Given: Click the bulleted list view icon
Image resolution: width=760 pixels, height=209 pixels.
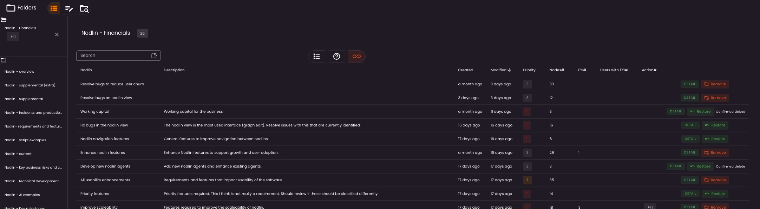Looking at the screenshot, I should [x=316, y=56].
